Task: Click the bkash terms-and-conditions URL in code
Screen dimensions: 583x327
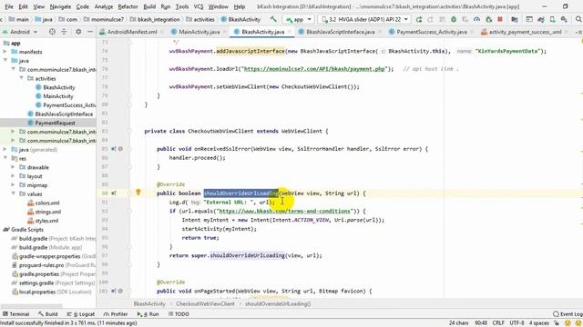Action: (x=284, y=211)
